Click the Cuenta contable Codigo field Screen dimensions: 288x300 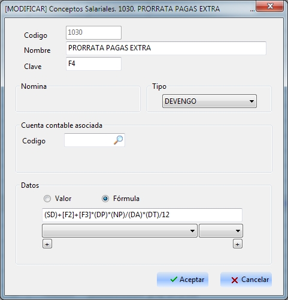point(95,140)
